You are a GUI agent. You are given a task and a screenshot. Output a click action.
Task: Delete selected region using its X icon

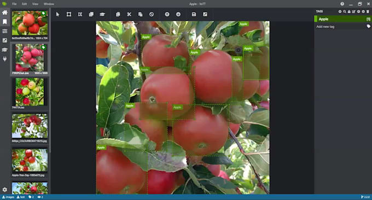(239, 50)
